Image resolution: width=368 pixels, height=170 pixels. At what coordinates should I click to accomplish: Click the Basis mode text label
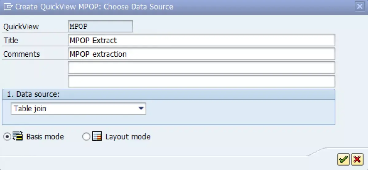click(45, 137)
